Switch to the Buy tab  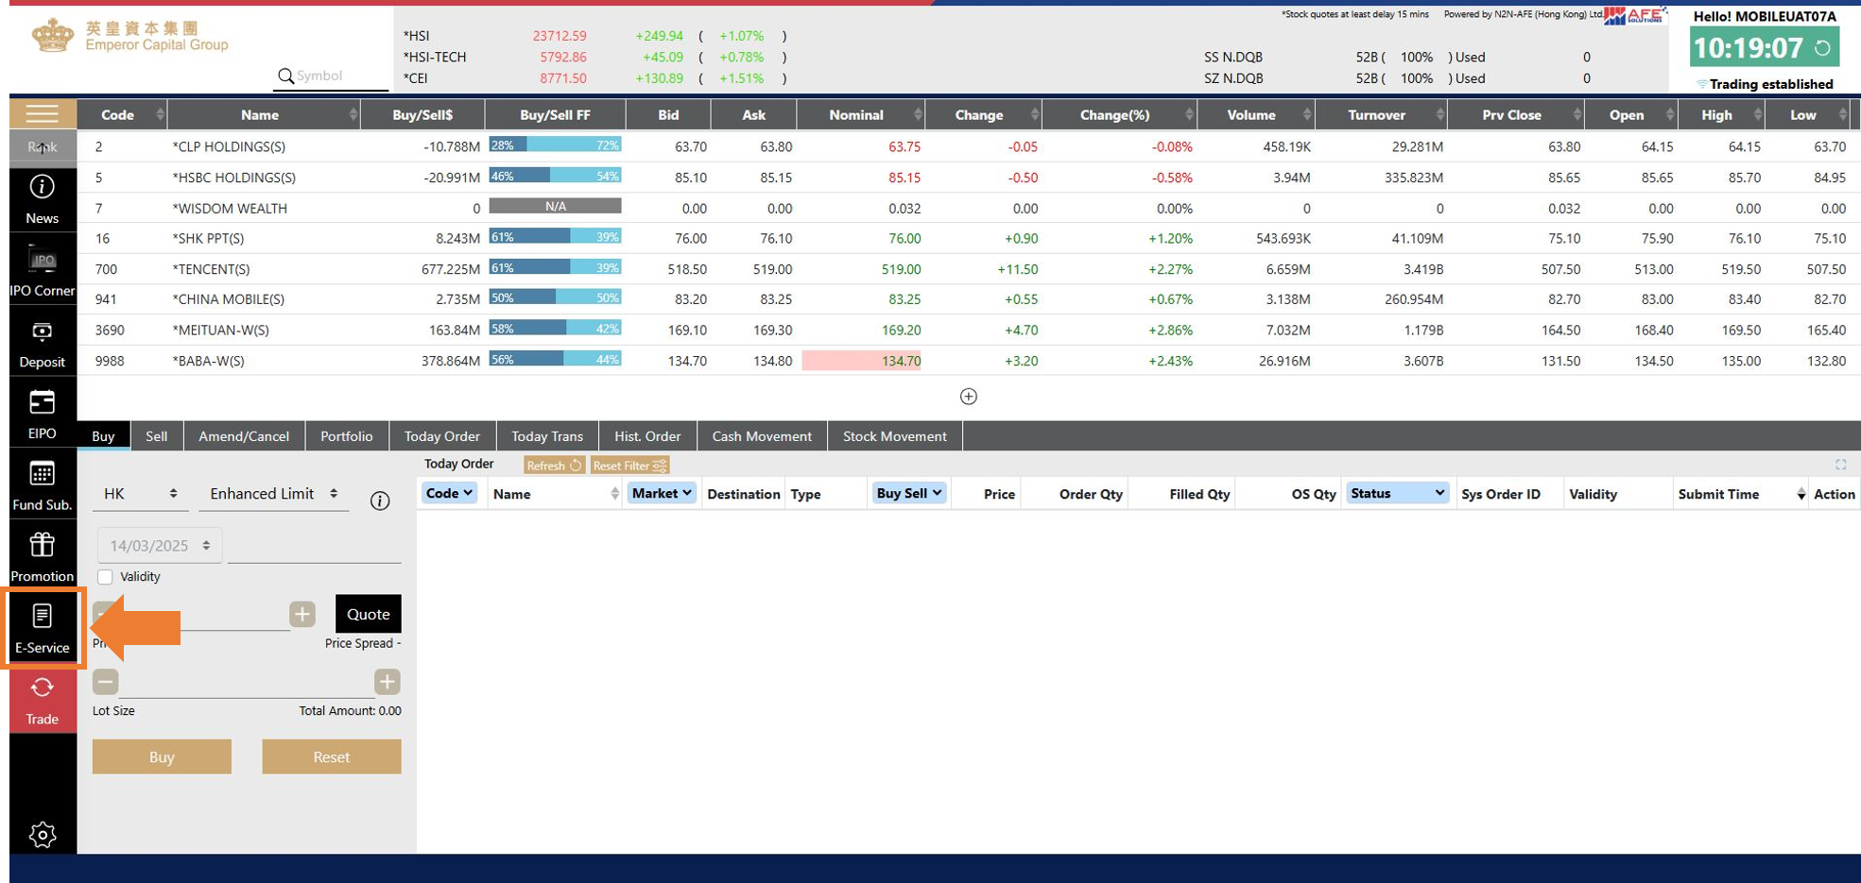(x=103, y=436)
